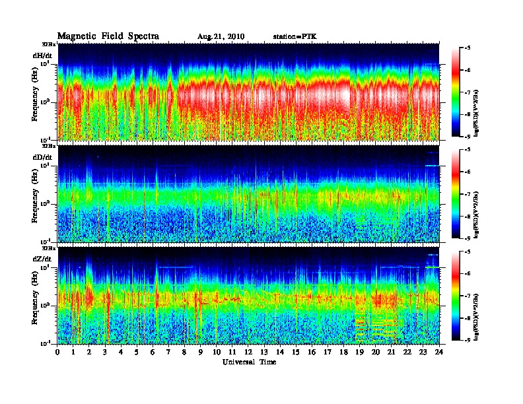Click hour "4" on the time axis
The width and height of the screenshot is (523, 404).
coord(121,352)
